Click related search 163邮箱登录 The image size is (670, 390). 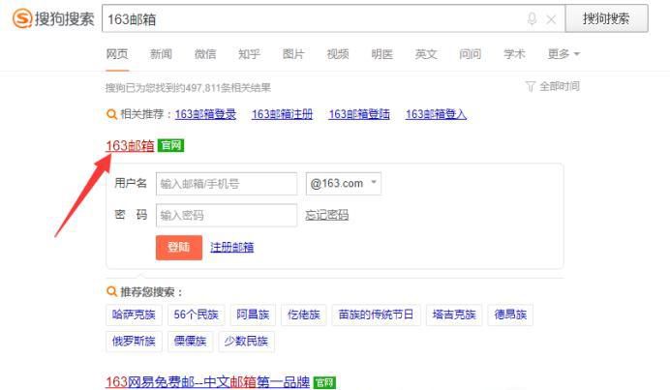click(205, 114)
